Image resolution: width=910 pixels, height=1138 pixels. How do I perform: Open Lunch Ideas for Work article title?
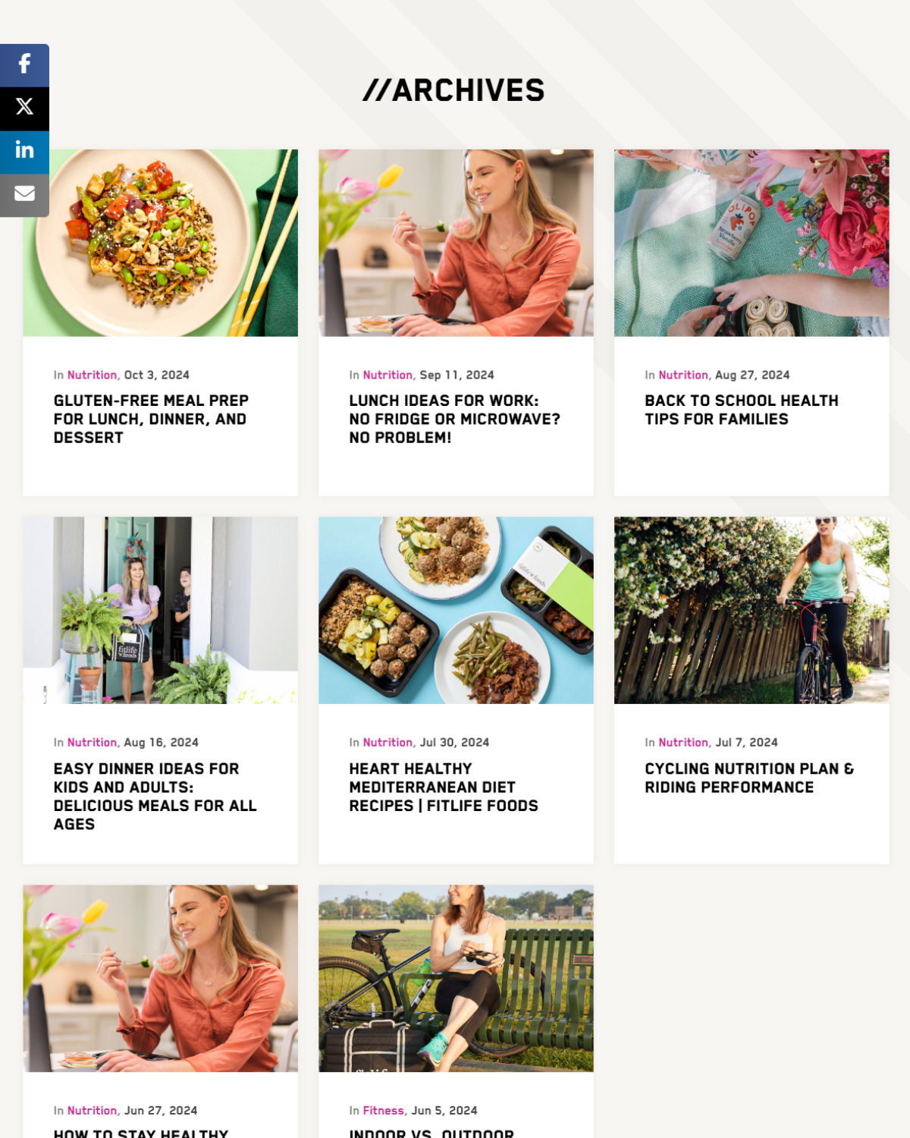tap(454, 419)
